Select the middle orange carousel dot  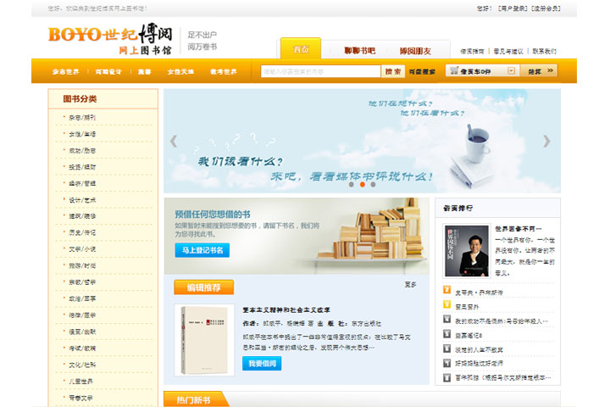(x=363, y=184)
